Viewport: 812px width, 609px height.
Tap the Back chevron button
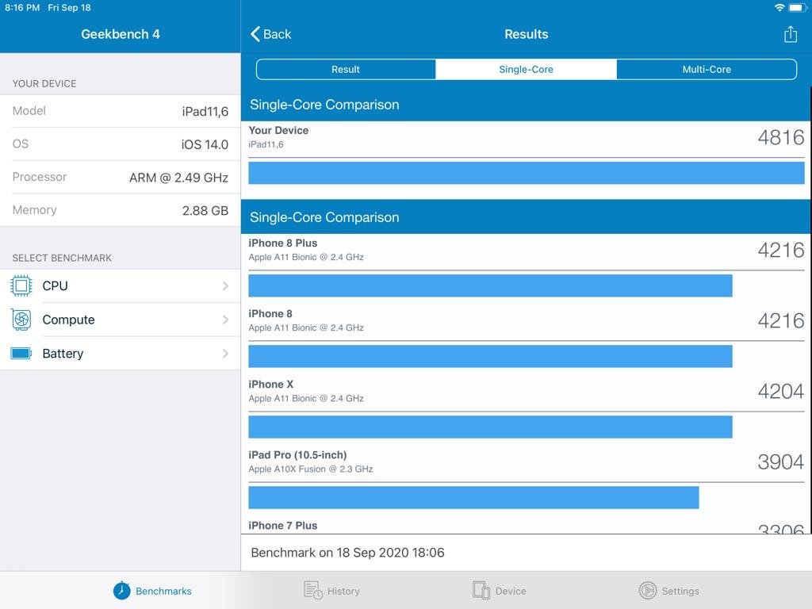coord(270,34)
